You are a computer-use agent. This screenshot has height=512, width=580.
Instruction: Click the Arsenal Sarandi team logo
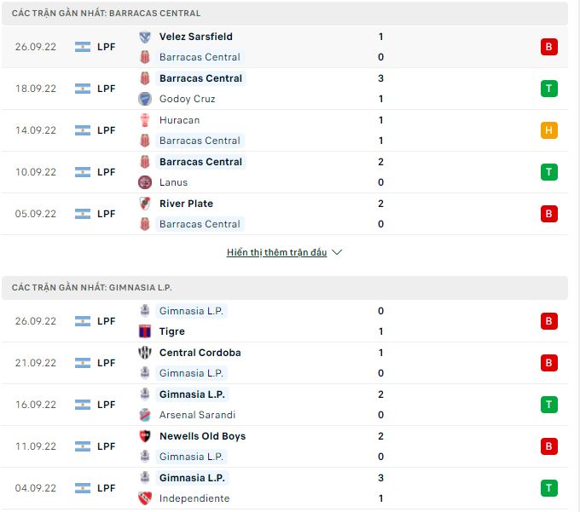click(x=144, y=415)
